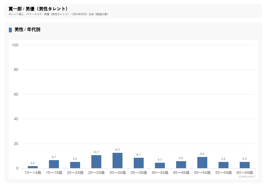Click the 25〜29歳 bar
The image size is (268, 187).
coord(96,162)
